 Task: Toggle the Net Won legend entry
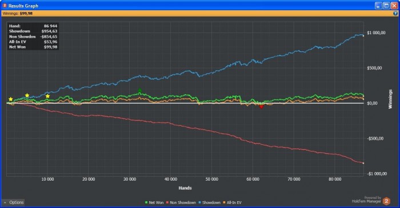(154, 203)
